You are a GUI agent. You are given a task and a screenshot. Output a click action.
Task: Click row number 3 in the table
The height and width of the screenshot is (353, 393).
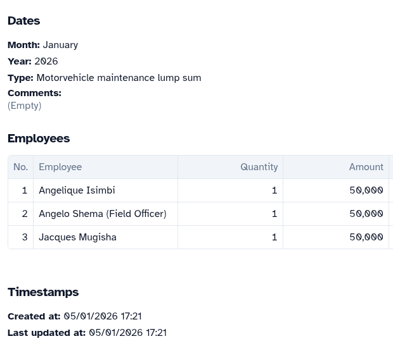click(x=25, y=237)
